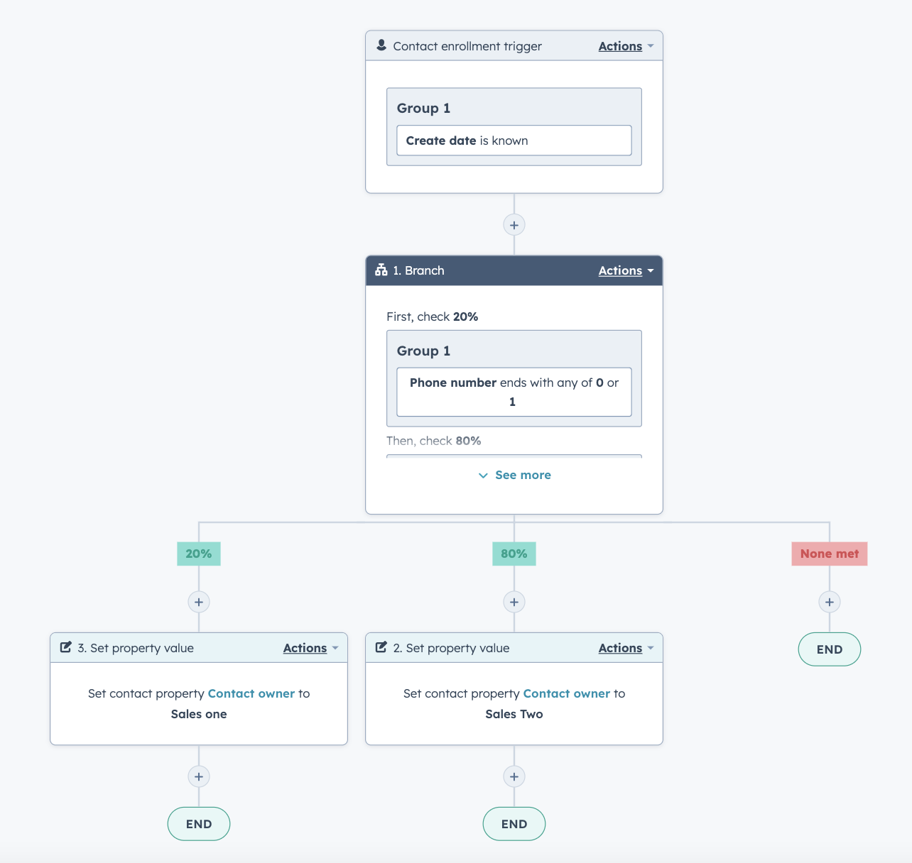Image resolution: width=912 pixels, height=863 pixels.
Task: Click the Contact owner link in step 2
Action: (x=566, y=693)
